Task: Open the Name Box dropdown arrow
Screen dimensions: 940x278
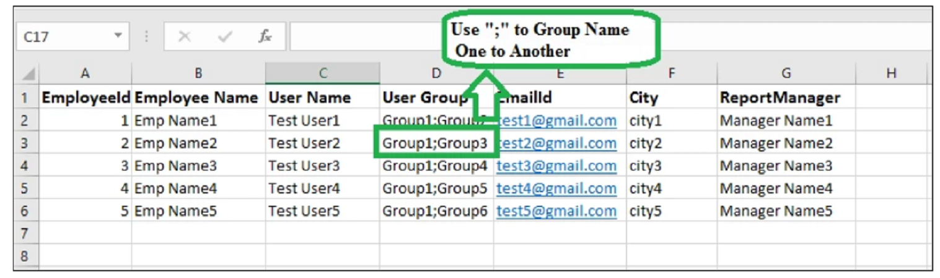Action: coord(118,36)
